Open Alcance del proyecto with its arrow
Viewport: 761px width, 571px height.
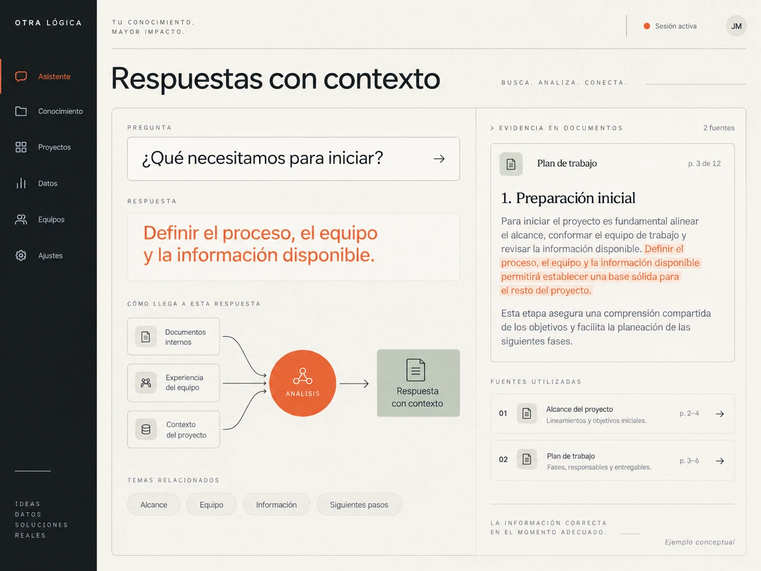click(x=720, y=414)
